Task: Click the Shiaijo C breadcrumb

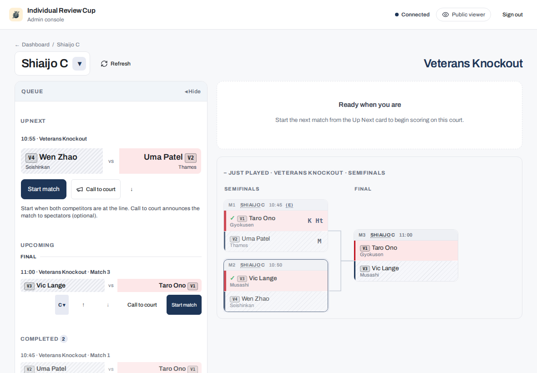Action: [x=68, y=45]
